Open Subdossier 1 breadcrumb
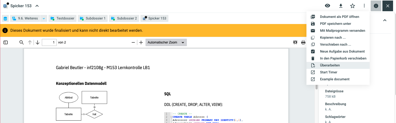The height and width of the screenshot is (123, 396). tap(93, 18)
